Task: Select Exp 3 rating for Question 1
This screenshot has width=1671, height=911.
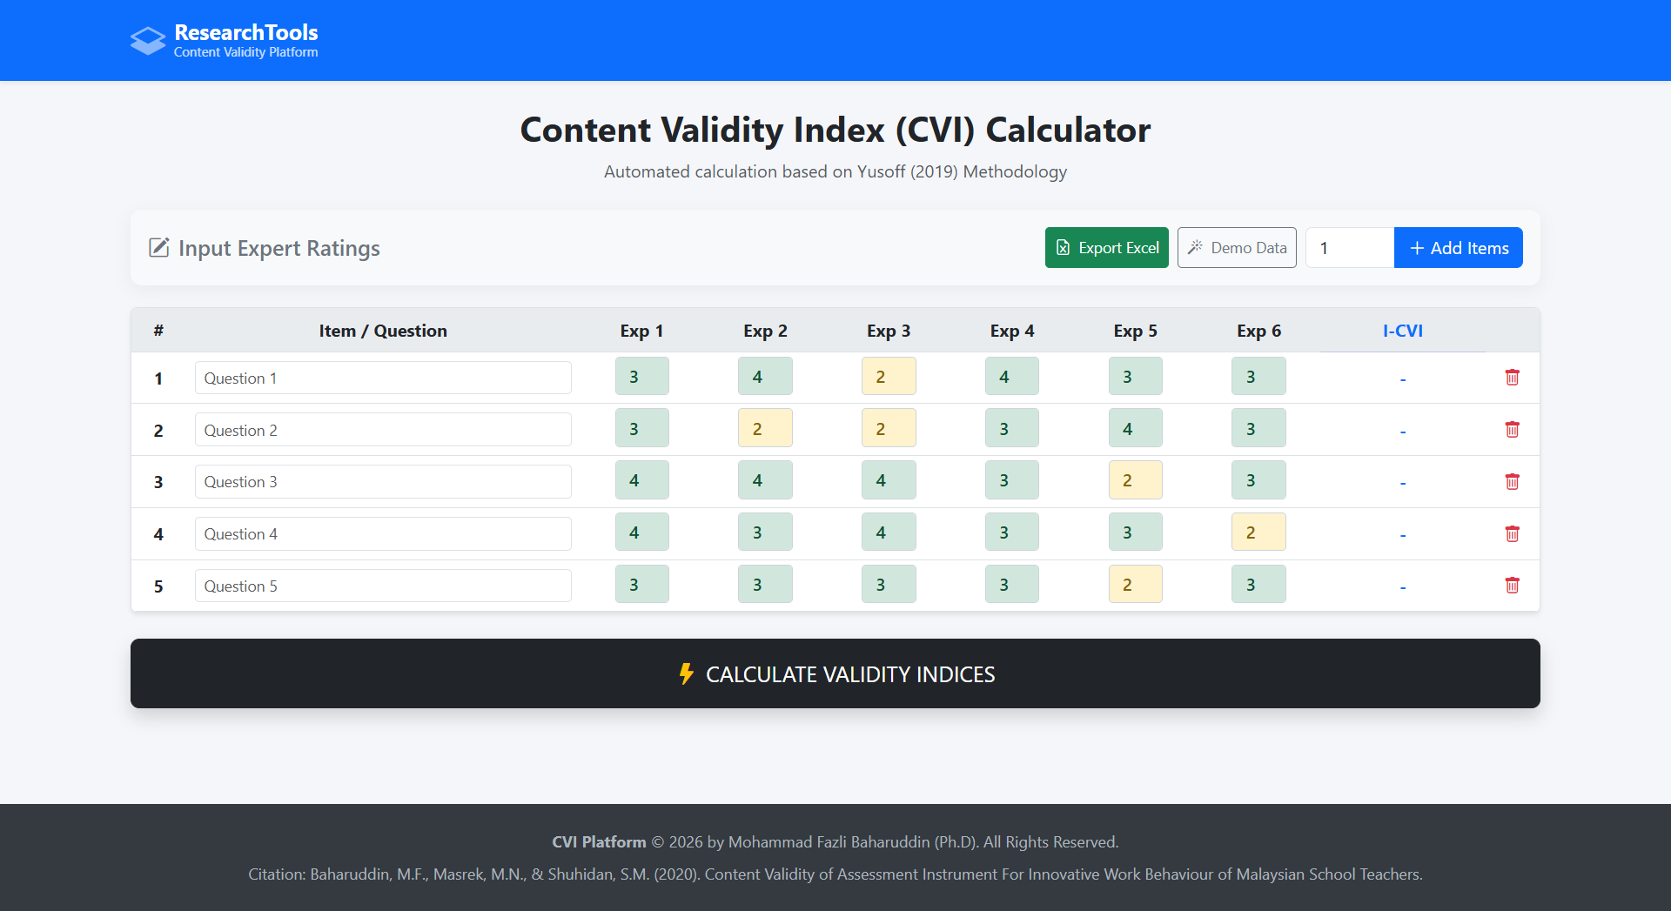Action: coord(889,377)
